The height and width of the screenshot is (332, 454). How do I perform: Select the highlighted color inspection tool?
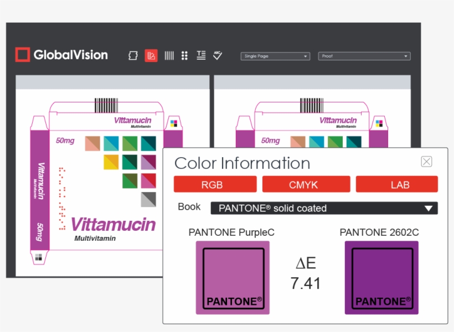(151, 55)
